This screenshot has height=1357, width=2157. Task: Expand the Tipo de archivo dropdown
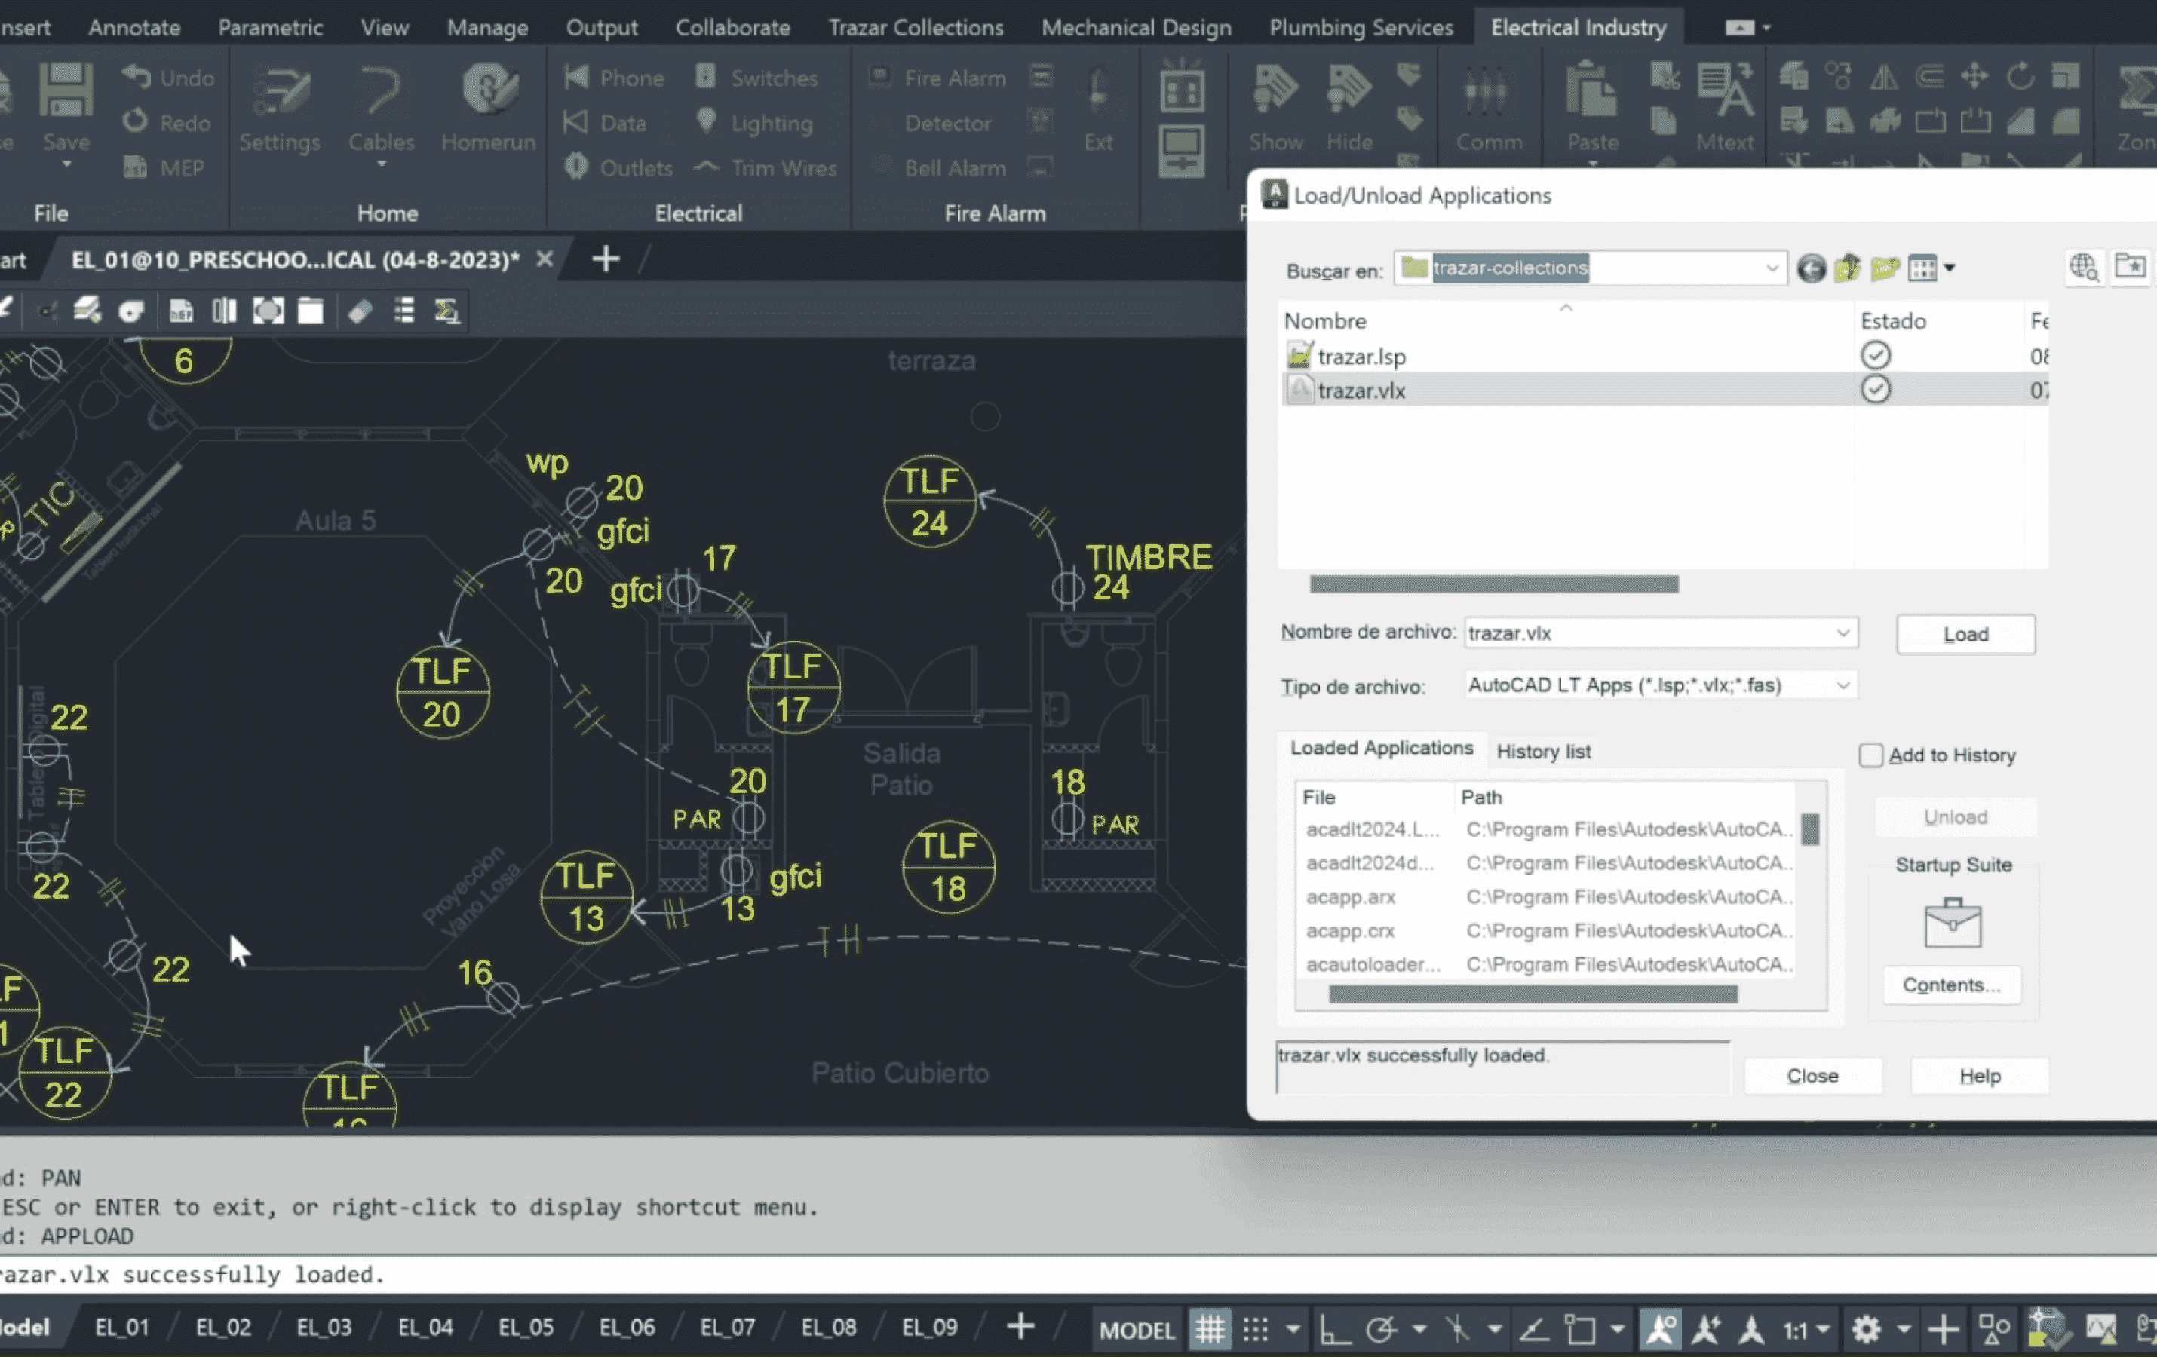pos(1843,685)
